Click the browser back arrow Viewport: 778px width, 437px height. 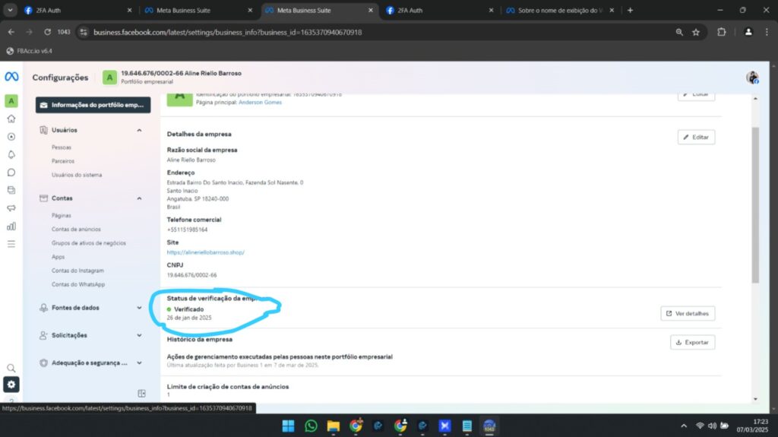(x=11, y=32)
